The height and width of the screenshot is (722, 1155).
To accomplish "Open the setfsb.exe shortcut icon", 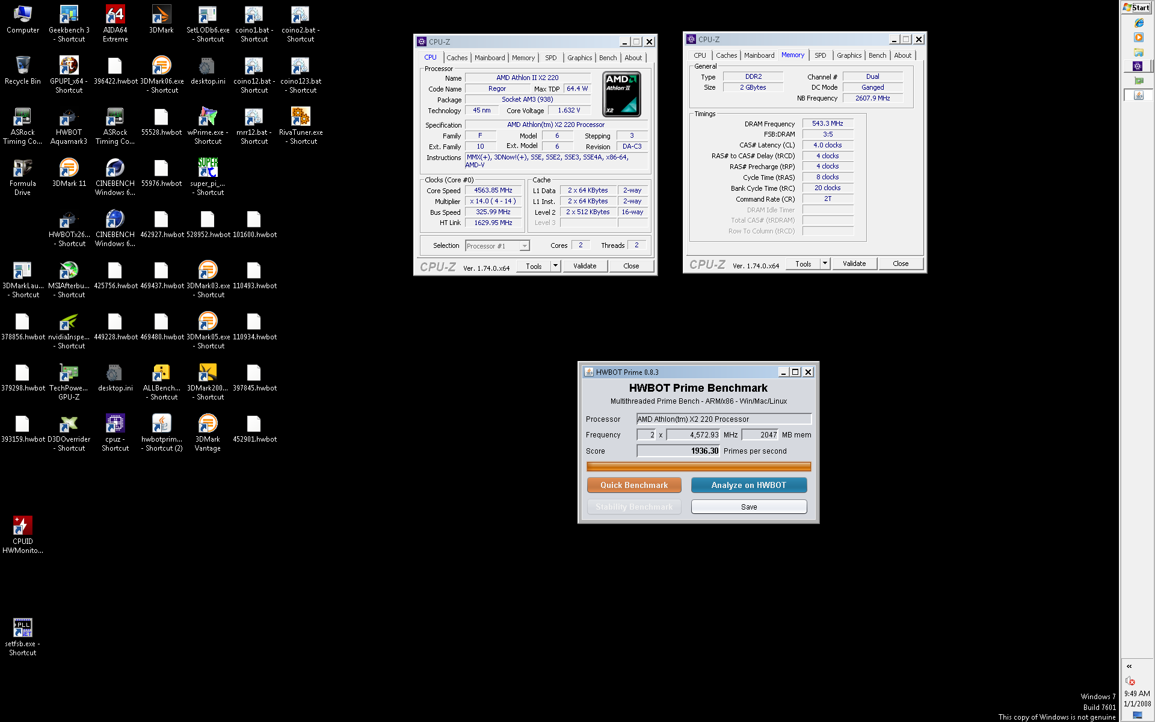I will (23, 638).
